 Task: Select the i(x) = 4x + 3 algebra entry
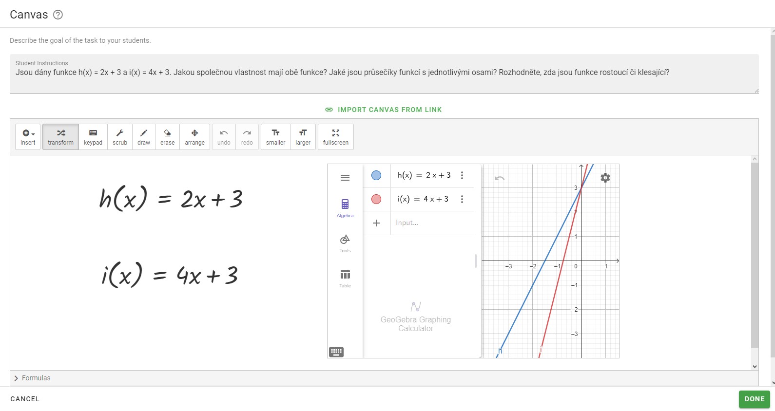pos(423,199)
